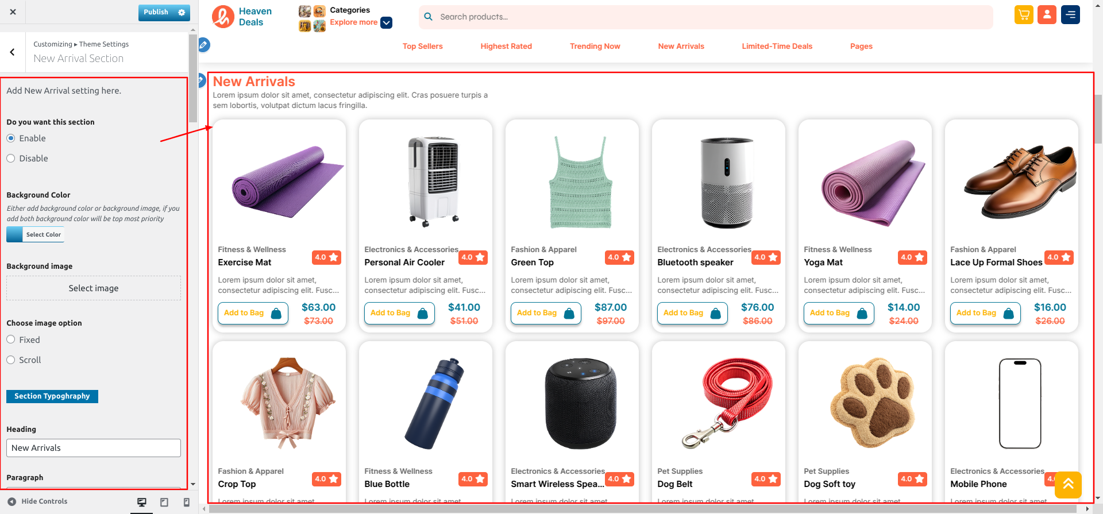Screen dimensions: 1103x514
Task: Click the Heading text input field
Action: click(x=94, y=448)
